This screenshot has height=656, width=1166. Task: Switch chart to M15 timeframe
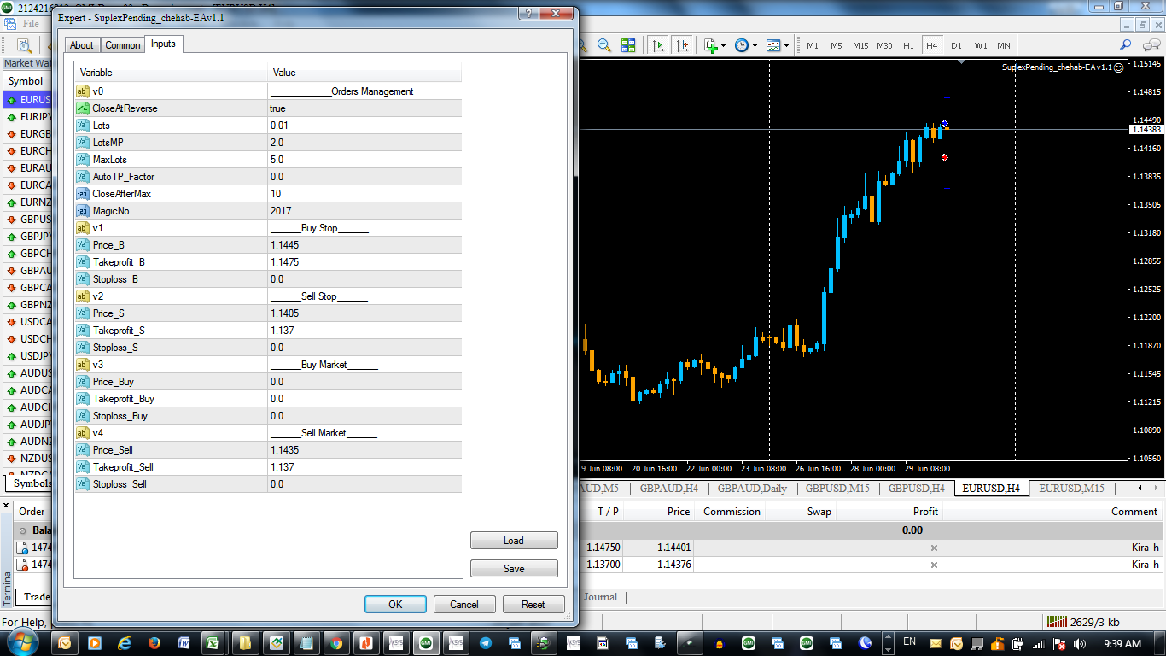point(860,45)
